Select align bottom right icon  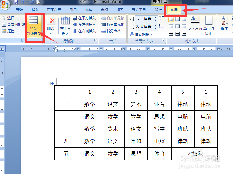point(184,34)
